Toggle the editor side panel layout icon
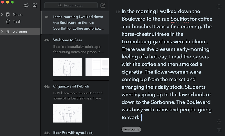225x136 pixels. [x=219, y=130]
